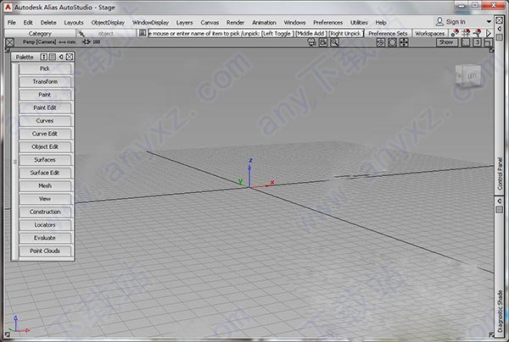Viewport: 509px width, 342px height.
Task: Open the Delete menu
Action: [48, 22]
